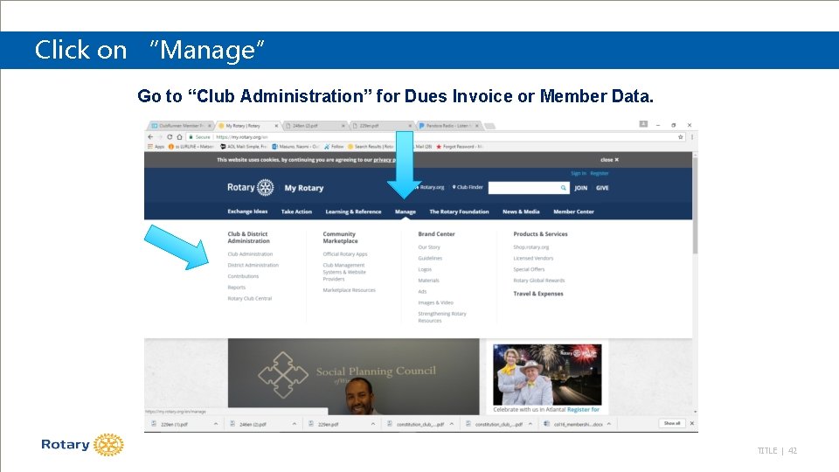Close the downloads bar
839x472 pixels.
[x=692, y=423]
